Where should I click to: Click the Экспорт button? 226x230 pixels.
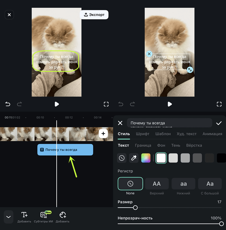click(94, 15)
